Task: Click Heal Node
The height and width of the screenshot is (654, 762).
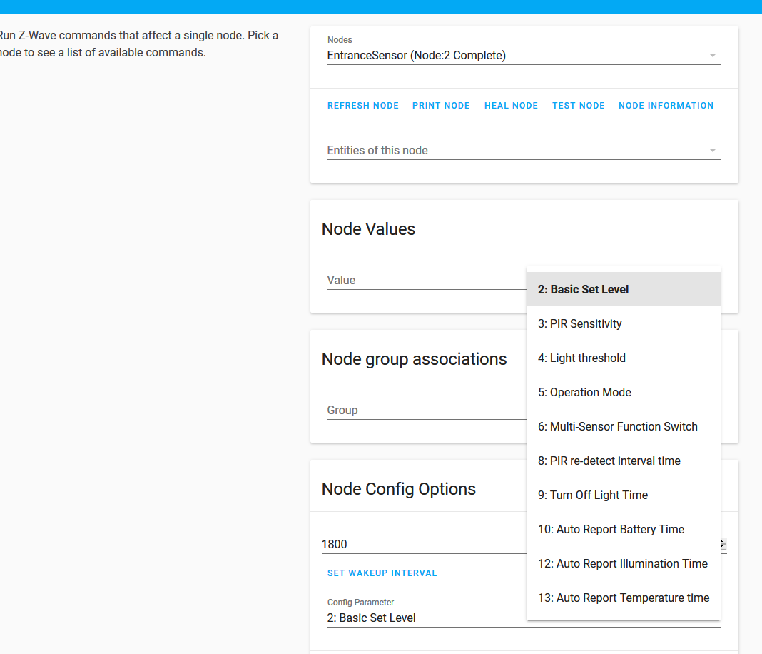Action: pyautogui.click(x=511, y=106)
